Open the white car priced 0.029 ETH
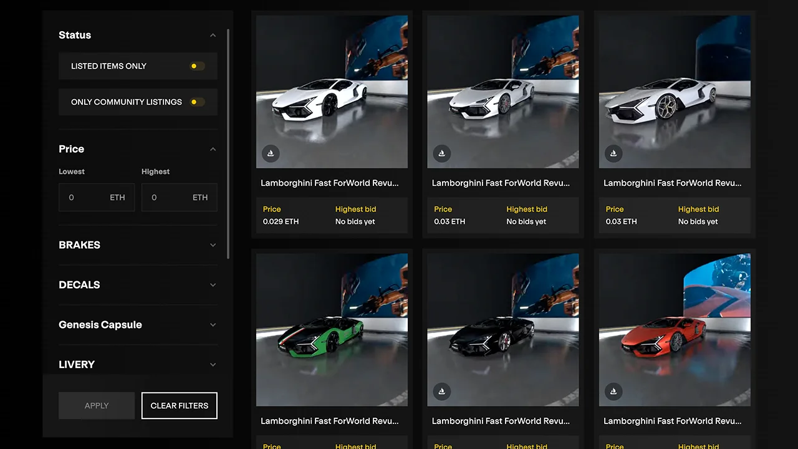This screenshot has height=449, width=798. tap(332, 92)
